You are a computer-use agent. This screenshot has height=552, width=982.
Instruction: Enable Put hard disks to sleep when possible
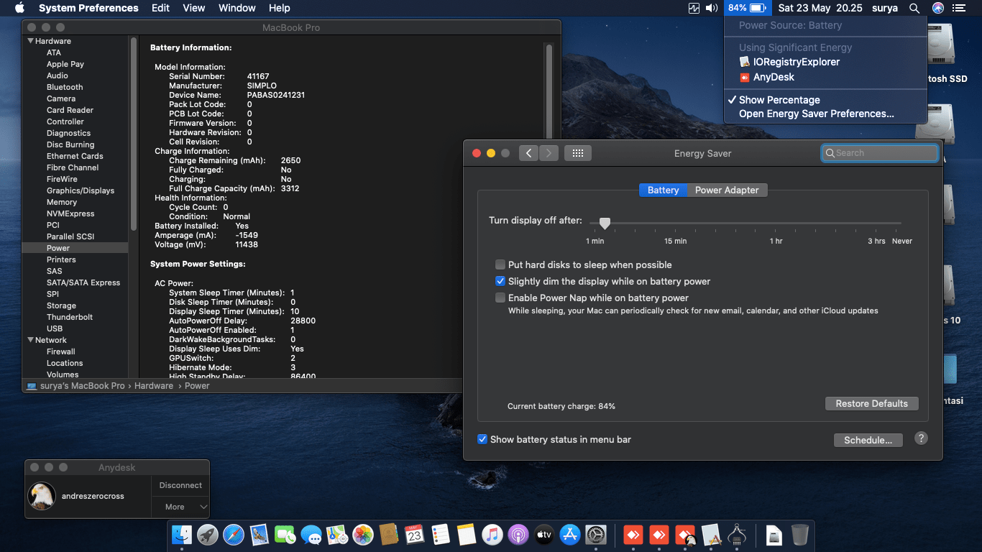tap(500, 264)
